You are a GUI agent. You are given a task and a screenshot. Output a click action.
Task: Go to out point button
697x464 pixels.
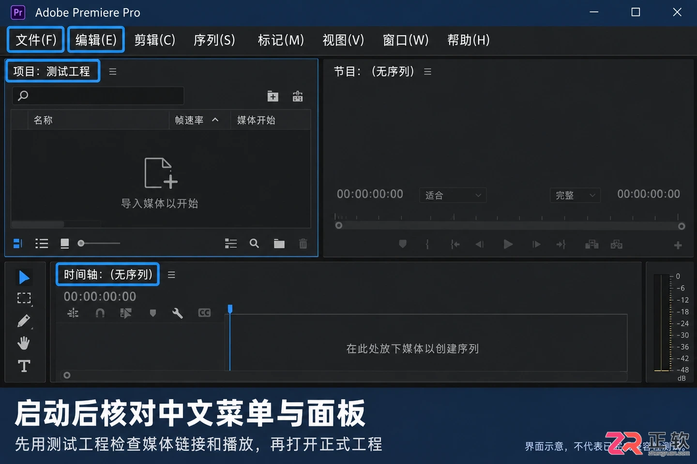pyautogui.click(x=561, y=245)
